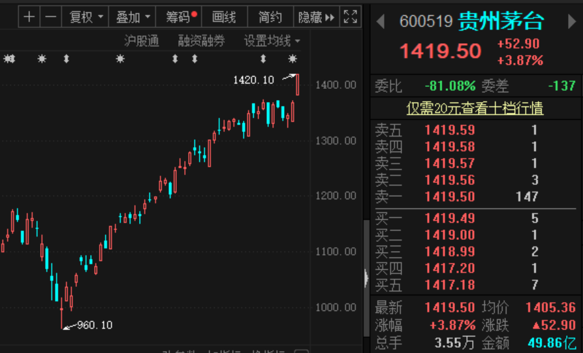The height and width of the screenshot is (353, 583).
Task: Click stock code 600519
Action: [426, 22]
